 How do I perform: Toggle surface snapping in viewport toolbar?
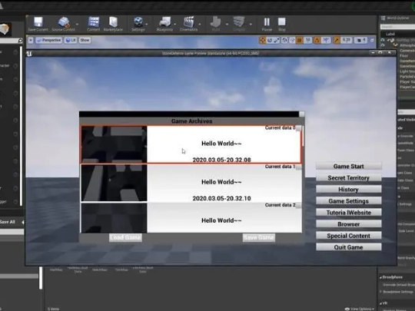292,40
